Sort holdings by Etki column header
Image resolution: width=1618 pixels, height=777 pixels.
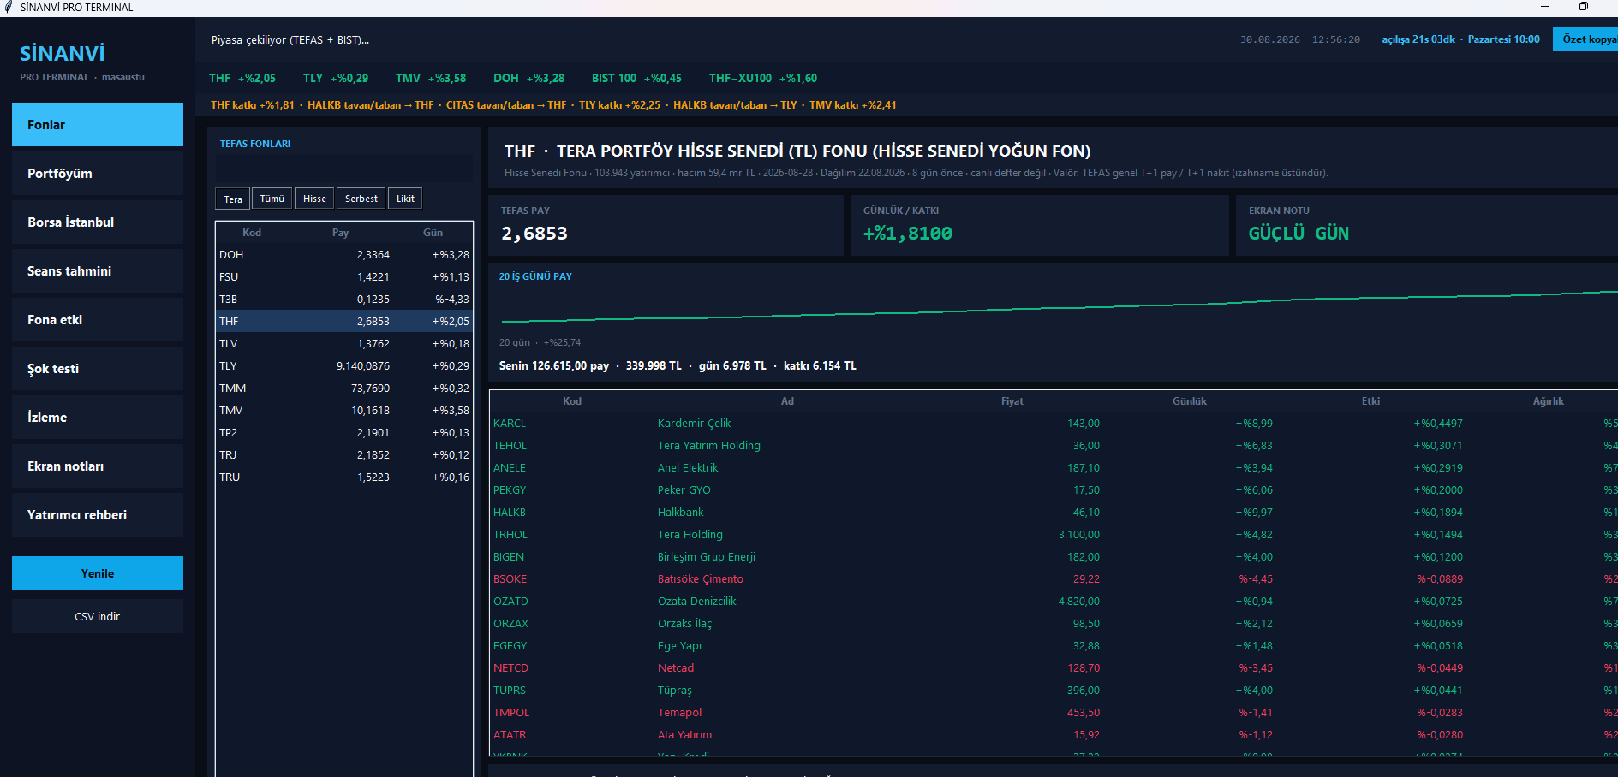tap(1370, 401)
